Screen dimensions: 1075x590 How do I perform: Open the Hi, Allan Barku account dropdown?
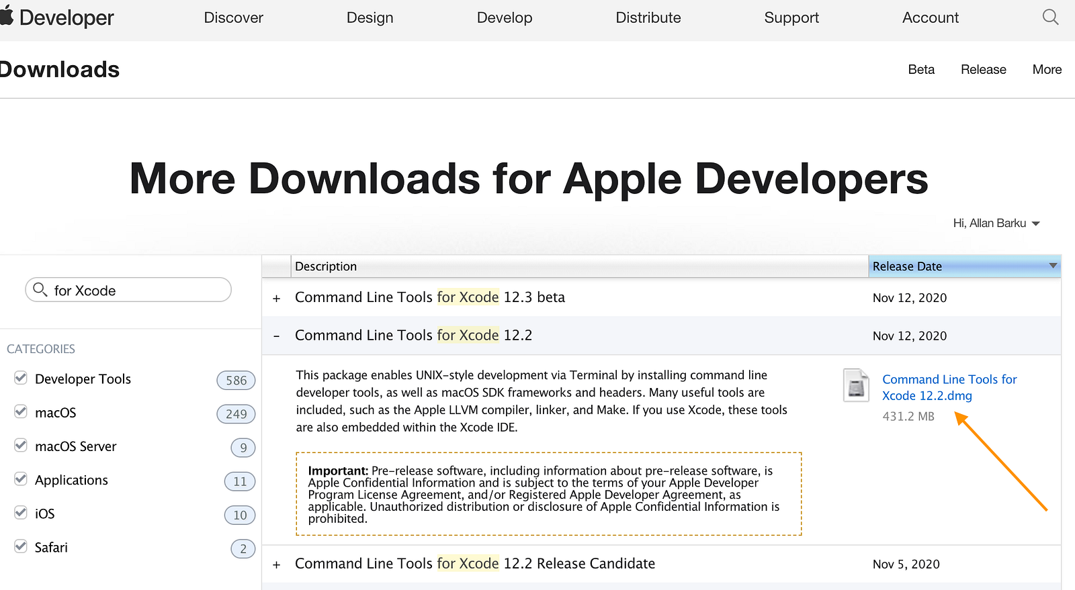(x=996, y=223)
